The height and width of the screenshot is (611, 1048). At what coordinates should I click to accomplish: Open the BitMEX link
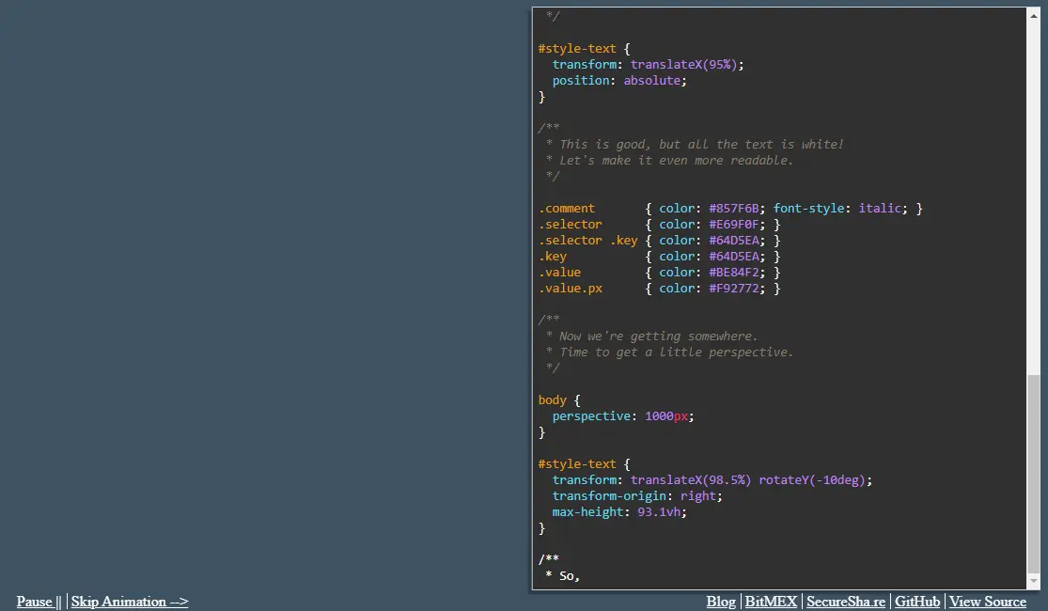[771, 602]
